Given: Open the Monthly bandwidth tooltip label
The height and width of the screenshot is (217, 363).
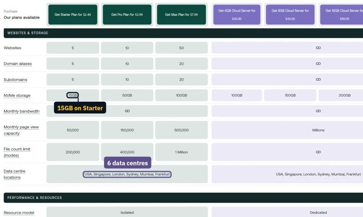Looking at the screenshot, I should pyautogui.click(x=21, y=111).
